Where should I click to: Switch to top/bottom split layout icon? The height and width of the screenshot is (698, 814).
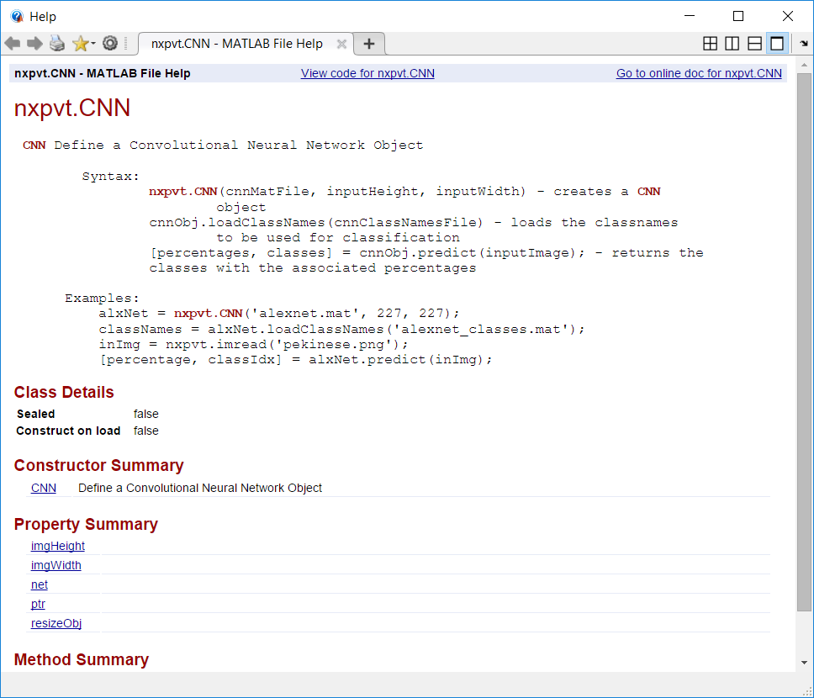click(x=754, y=44)
